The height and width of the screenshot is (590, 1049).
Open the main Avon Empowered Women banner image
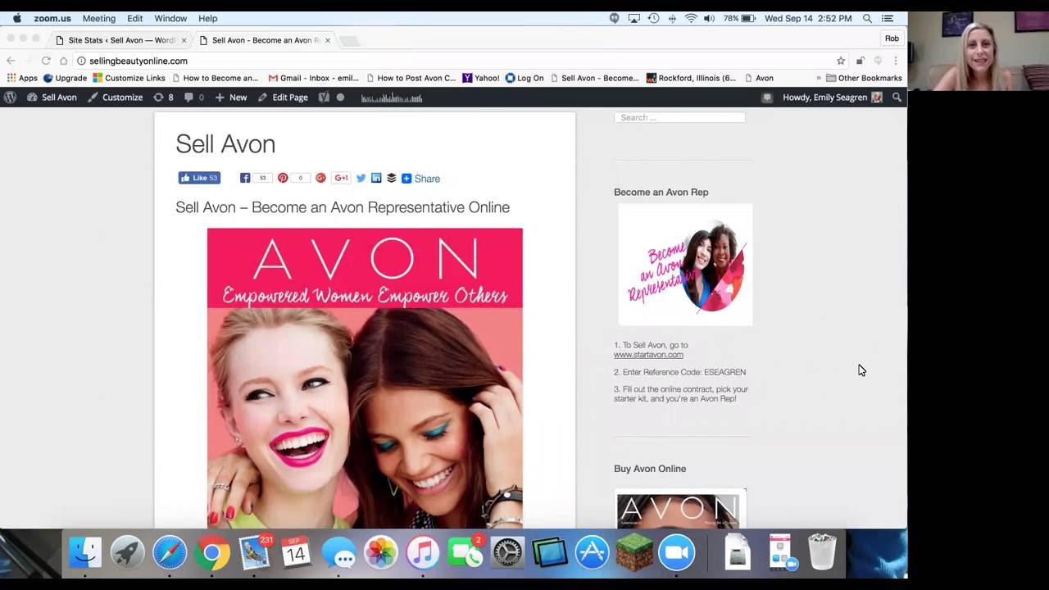(365, 379)
